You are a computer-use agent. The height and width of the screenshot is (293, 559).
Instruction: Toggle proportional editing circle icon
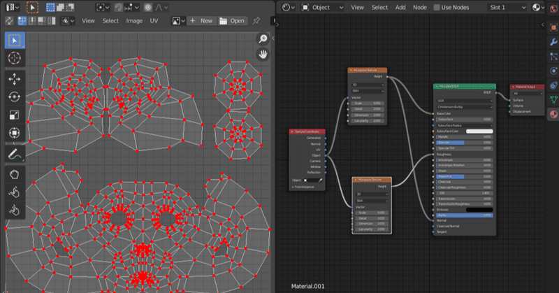(x=148, y=7)
